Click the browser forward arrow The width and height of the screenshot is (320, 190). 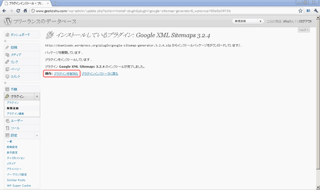point(11,11)
